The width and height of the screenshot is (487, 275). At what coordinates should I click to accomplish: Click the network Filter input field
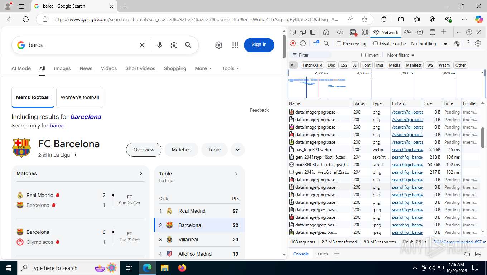[310, 55]
